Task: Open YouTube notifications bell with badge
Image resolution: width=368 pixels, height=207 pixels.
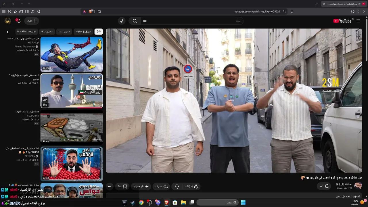Action: 18,21
